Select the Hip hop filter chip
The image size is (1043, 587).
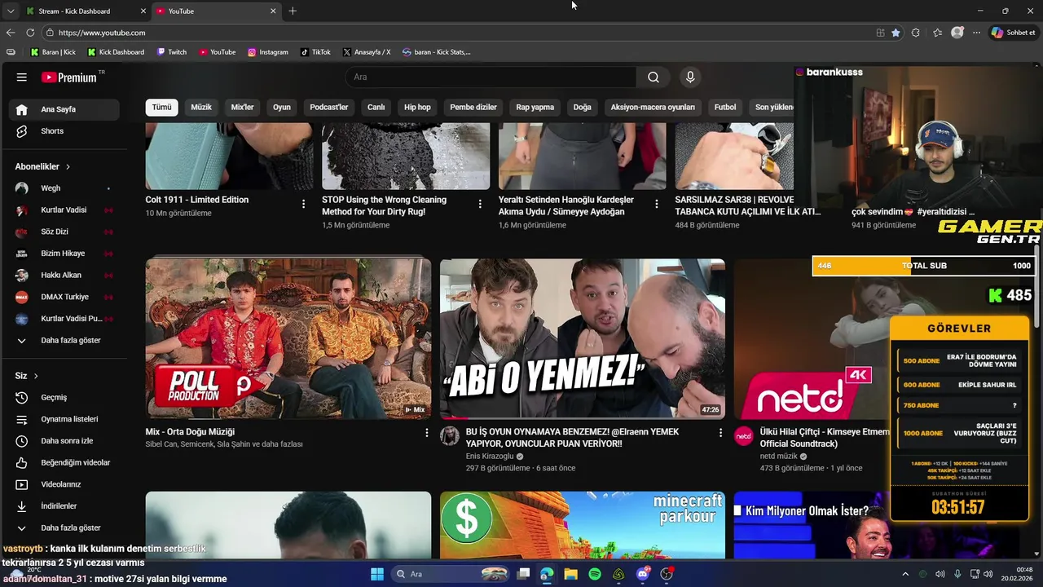point(417,108)
